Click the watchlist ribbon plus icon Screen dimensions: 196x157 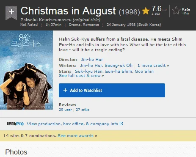click(x=11, y=12)
